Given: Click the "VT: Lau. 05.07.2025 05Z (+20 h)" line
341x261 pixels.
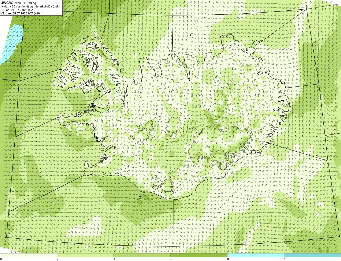Looking at the screenshot, I should tap(22, 13).
